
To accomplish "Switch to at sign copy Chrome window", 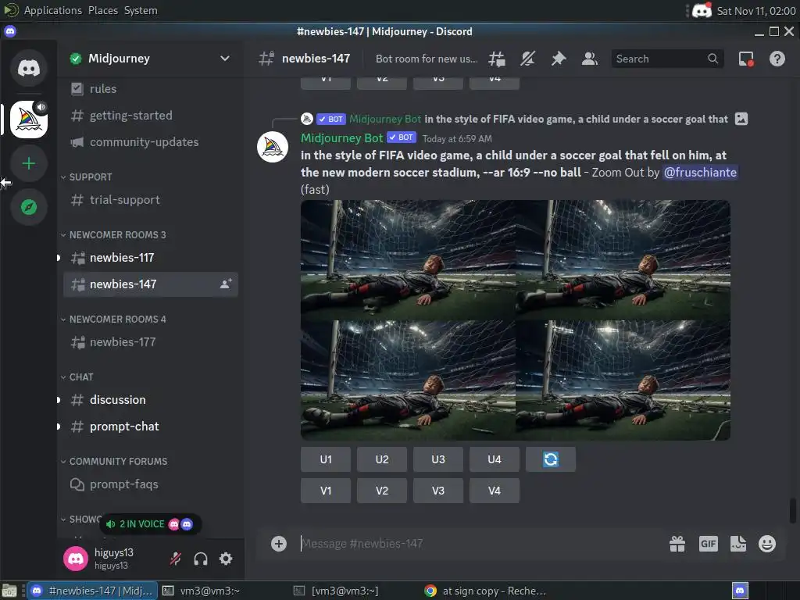I will click(484, 591).
